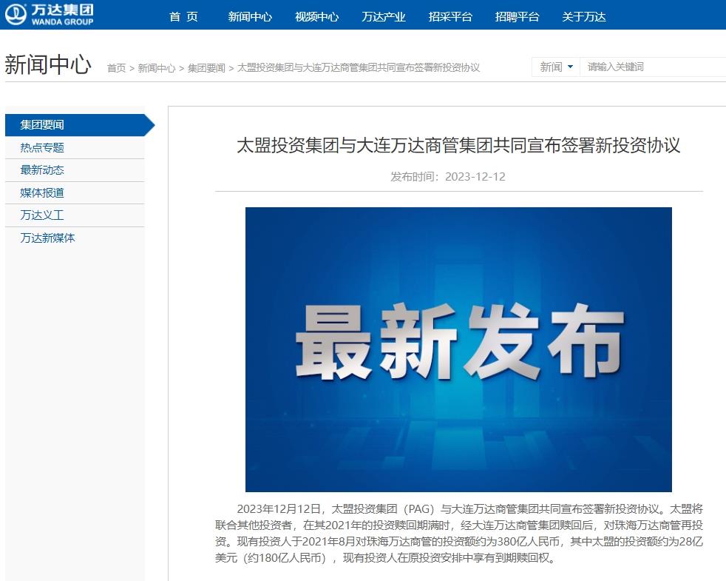Click the Wanda Group logo
Screen dimensions: 726x581
pos(49,14)
